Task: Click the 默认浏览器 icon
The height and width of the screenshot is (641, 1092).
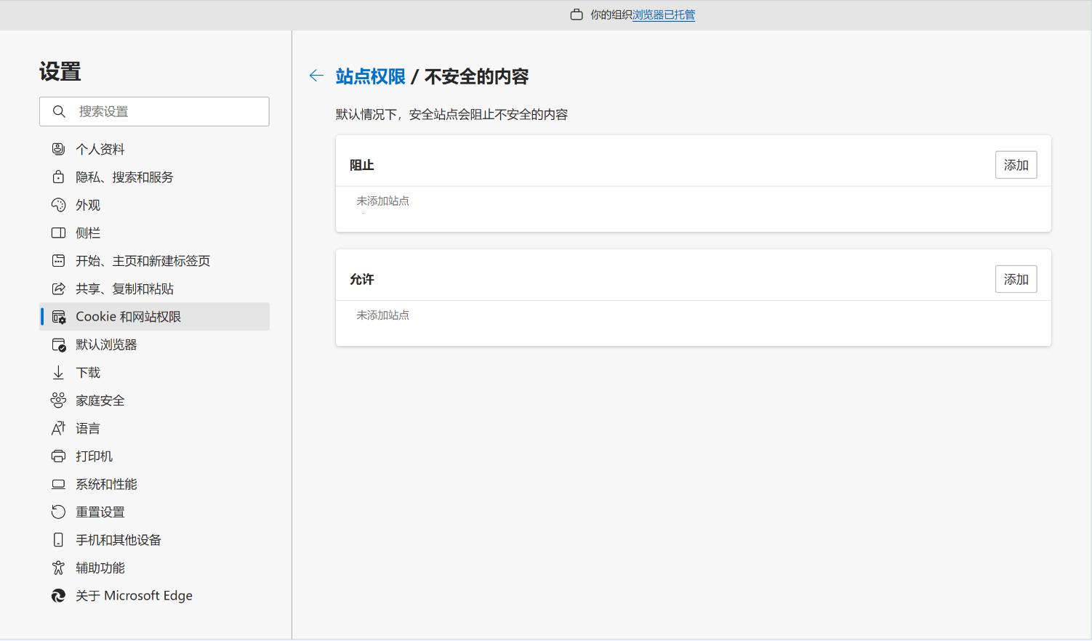Action: 59,344
